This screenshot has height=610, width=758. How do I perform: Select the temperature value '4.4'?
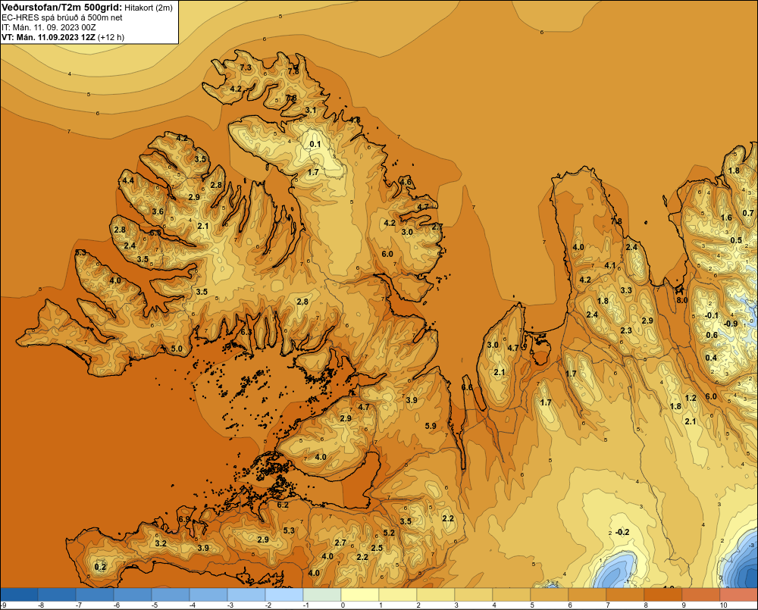tap(128, 181)
